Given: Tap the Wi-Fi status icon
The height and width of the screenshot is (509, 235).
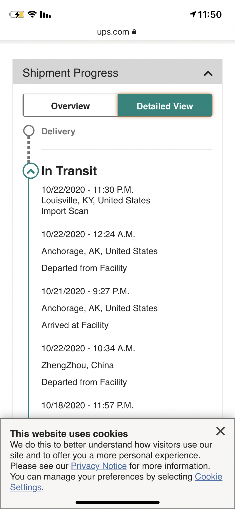Looking at the screenshot, I should point(32,14).
